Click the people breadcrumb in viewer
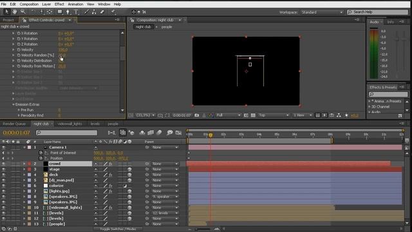This screenshot has height=232, width=412. pyautogui.click(x=167, y=27)
